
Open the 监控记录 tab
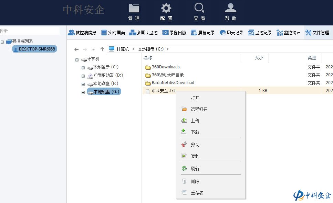point(260,33)
